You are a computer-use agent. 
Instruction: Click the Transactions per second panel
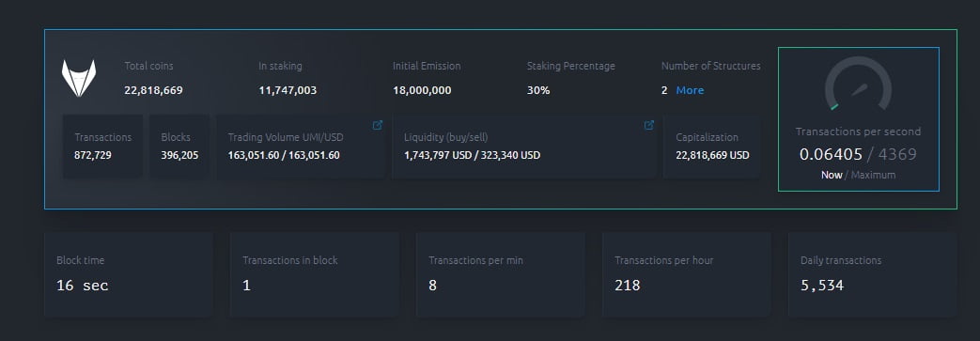click(x=858, y=118)
